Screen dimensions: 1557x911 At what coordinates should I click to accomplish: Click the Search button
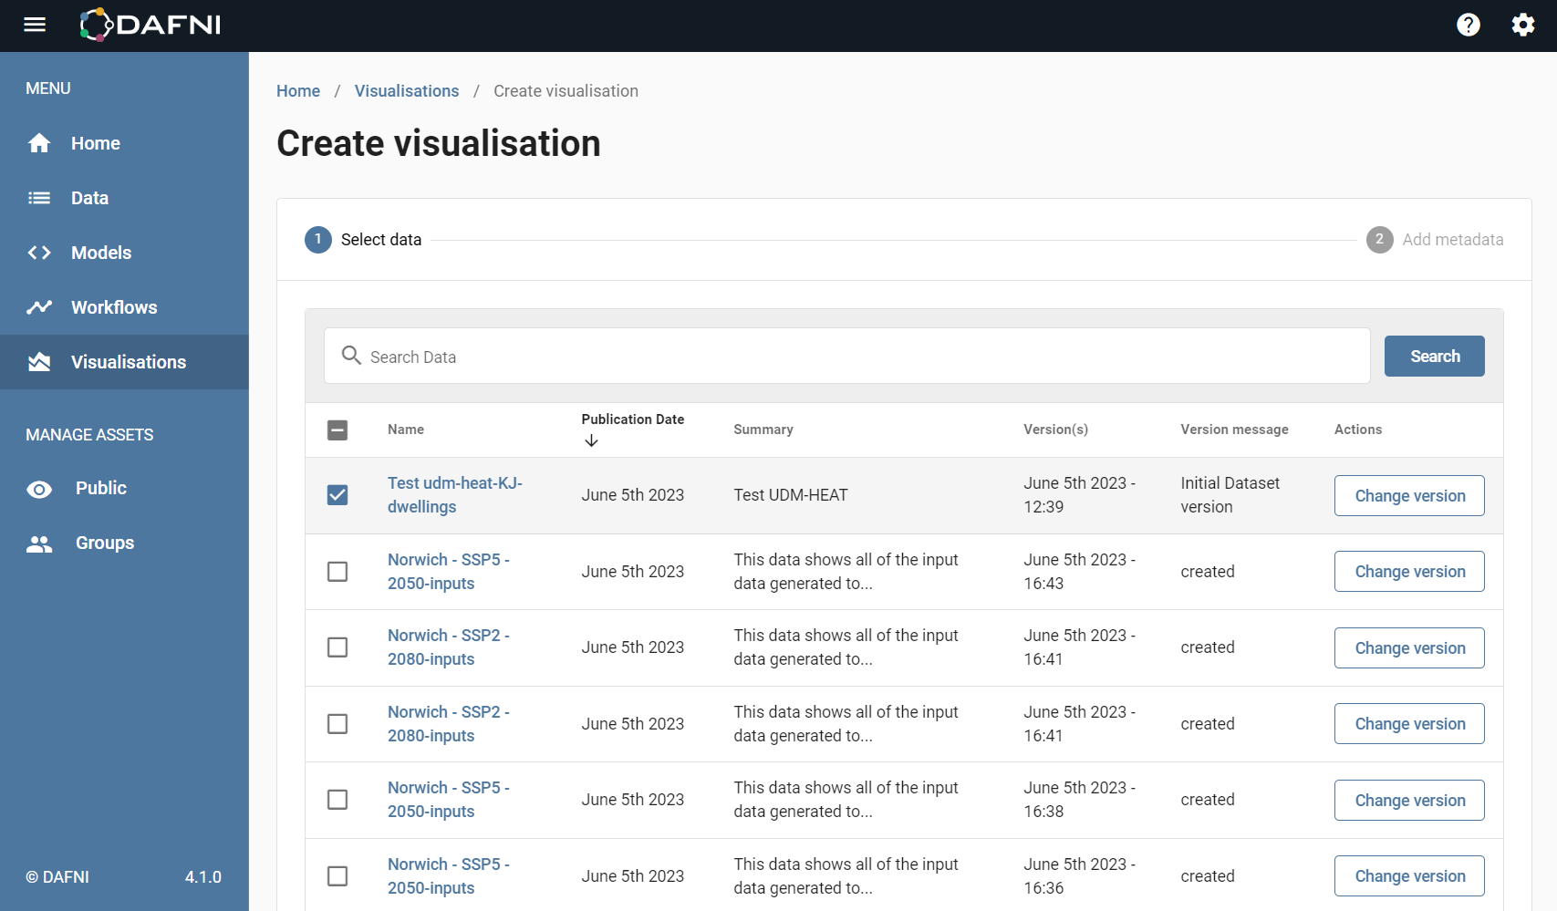point(1434,356)
